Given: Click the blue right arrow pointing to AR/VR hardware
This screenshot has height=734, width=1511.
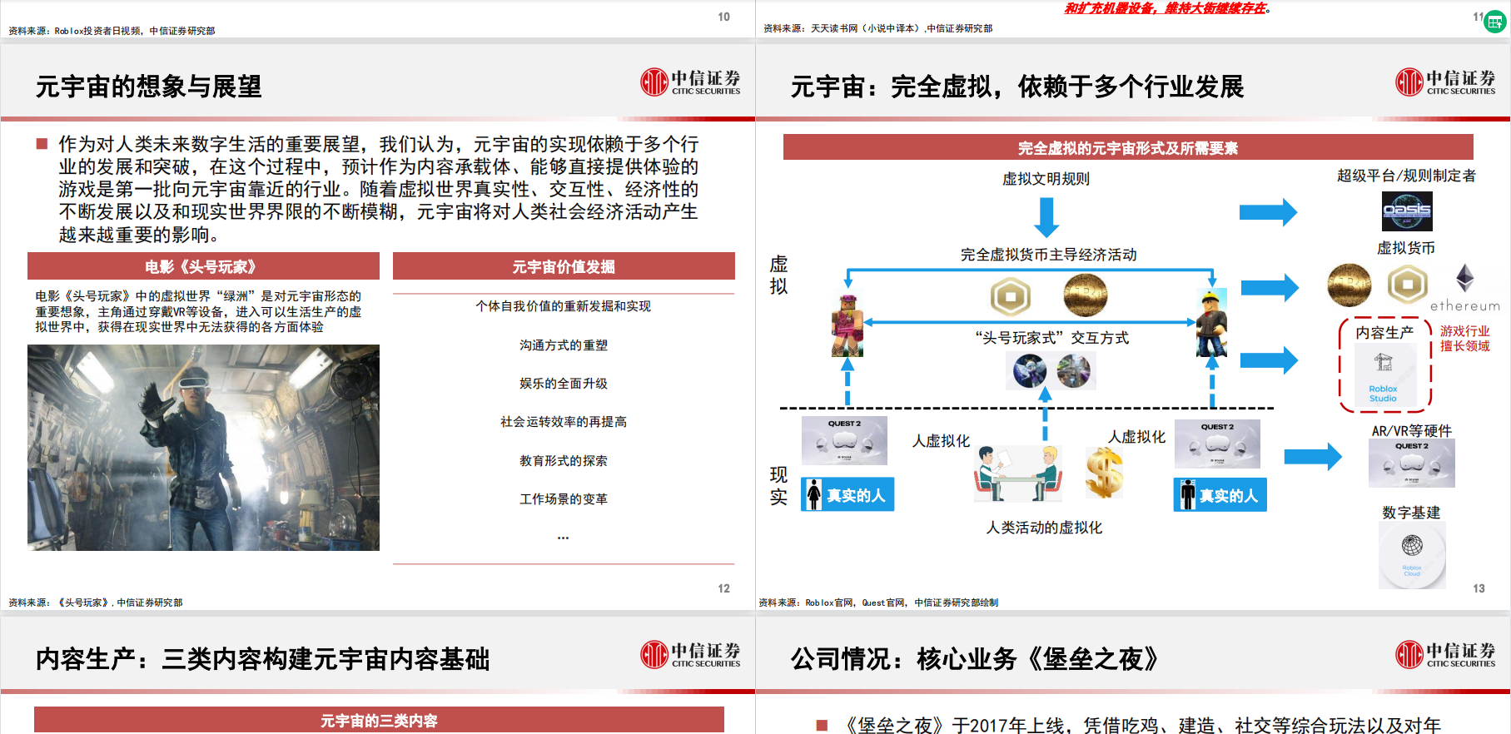Looking at the screenshot, I should coord(1313,456).
